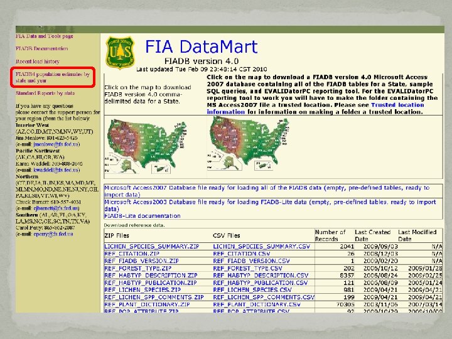
Task: Download REF_FOREST_TYPE.CSV
Action: [247, 268]
